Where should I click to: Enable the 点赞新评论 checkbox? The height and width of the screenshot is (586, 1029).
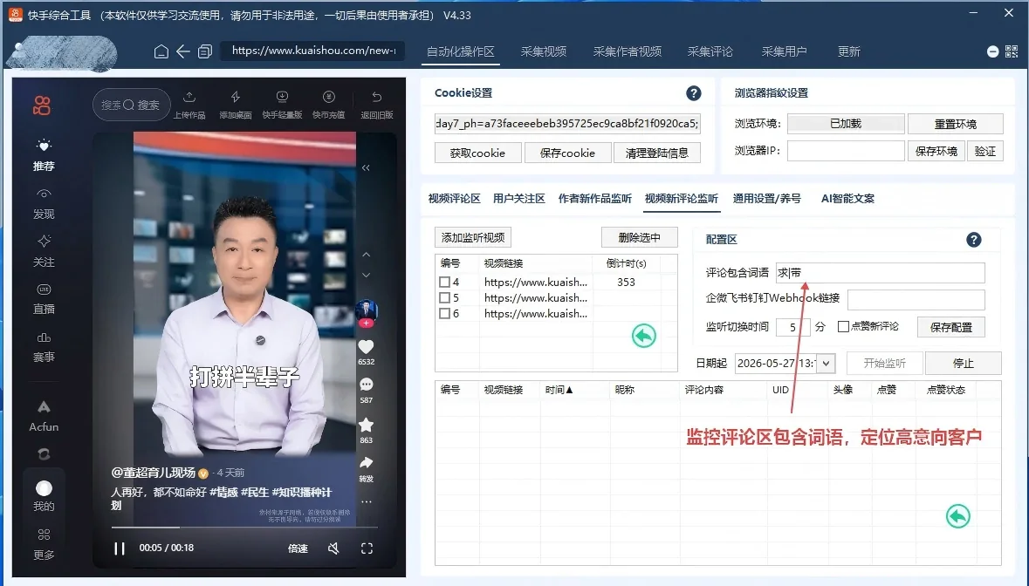[843, 326]
